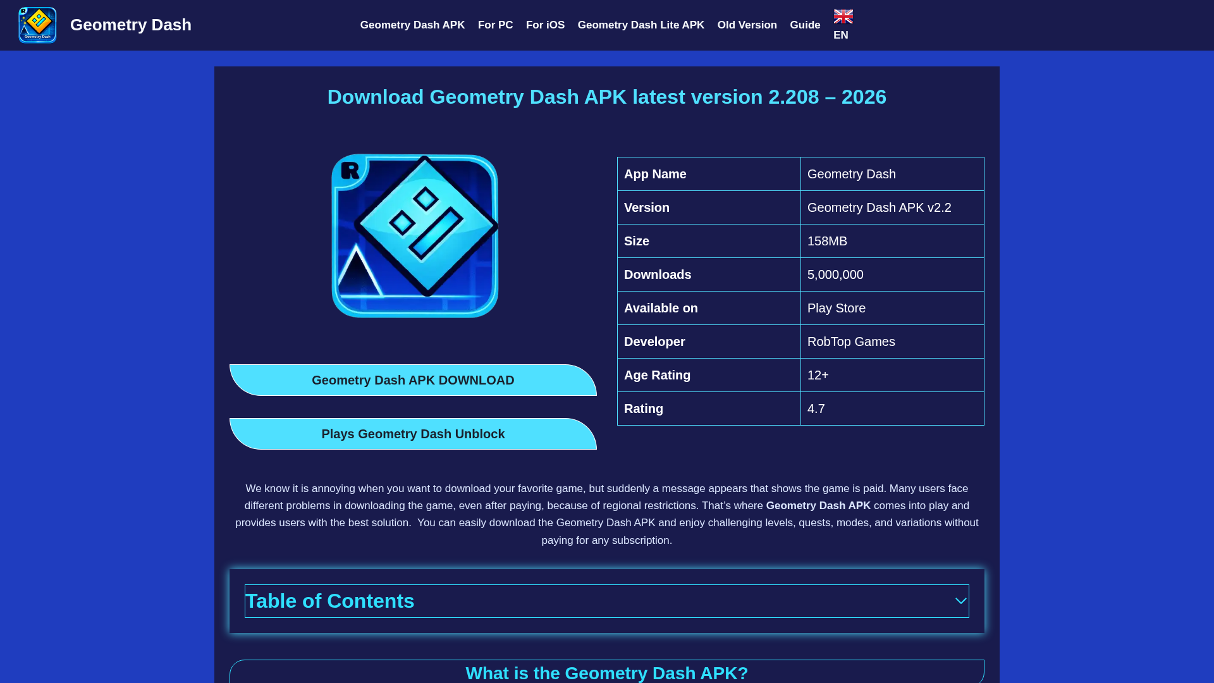The width and height of the screenshot is (1214, 683).
Task: Go to the For PC page
Action: (495, 25)
